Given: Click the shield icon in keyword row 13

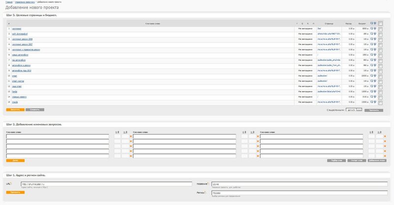Looking at the screenshot, I should pyautogui.click(x=375, y=92).
